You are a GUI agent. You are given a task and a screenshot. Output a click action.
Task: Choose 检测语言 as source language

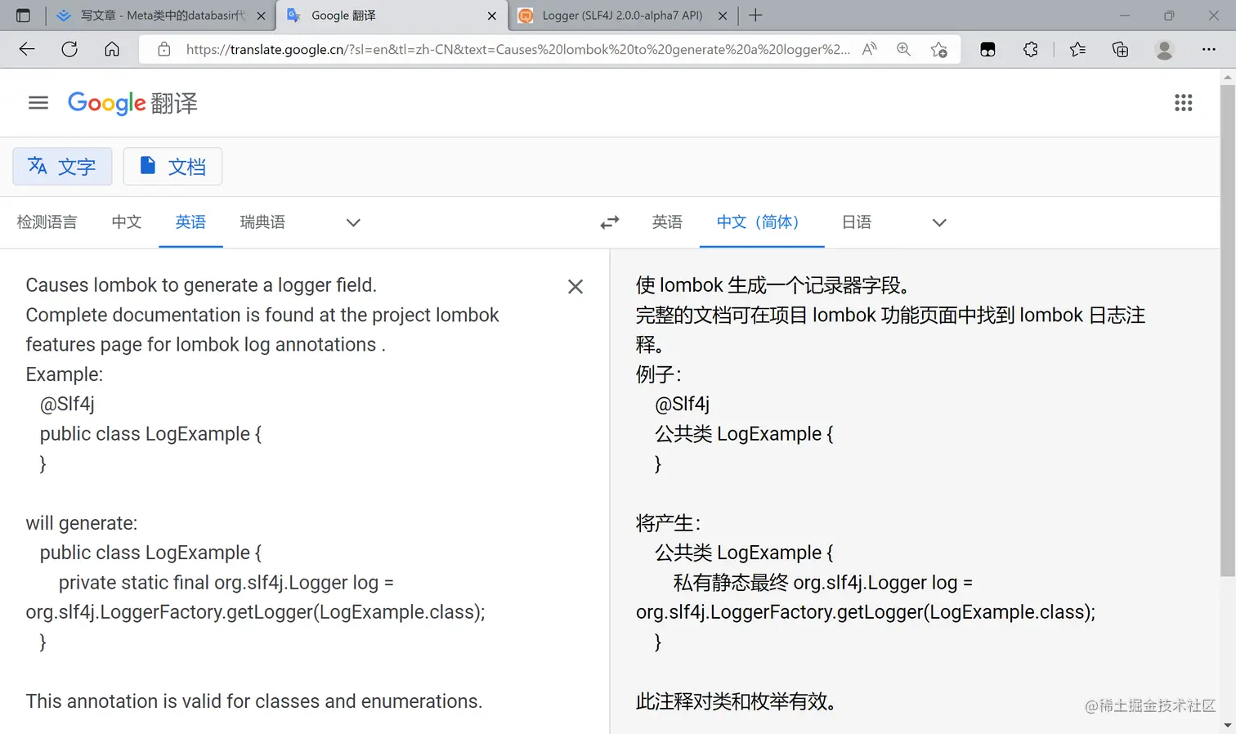pyautogui.click(x=47, y=222)
